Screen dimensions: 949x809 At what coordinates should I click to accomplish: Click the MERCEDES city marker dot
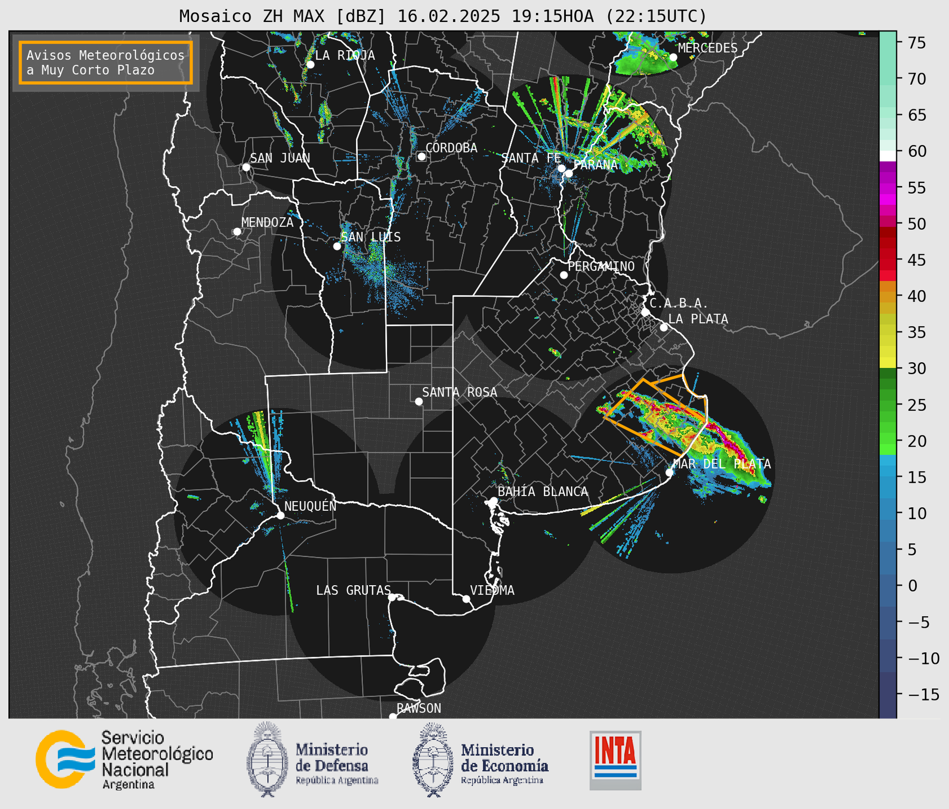click(673, 57)
